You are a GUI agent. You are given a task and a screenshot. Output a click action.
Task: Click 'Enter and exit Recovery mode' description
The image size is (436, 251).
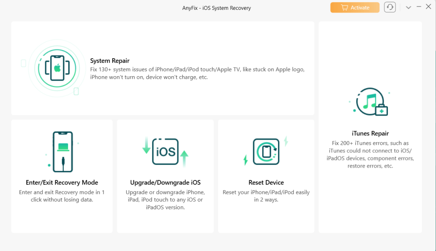pyautogui.click(x=62, y=196)
